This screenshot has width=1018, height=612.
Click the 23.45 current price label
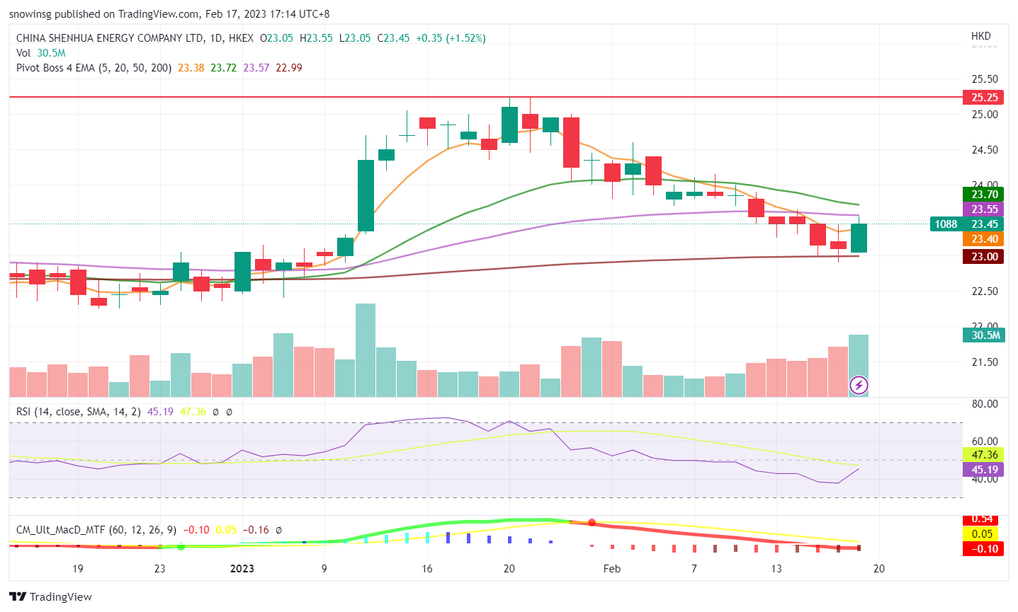pos(984,224)
